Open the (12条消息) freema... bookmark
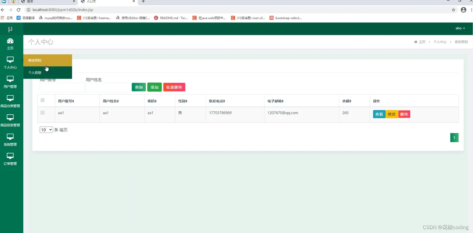 (x=94, y=18)
